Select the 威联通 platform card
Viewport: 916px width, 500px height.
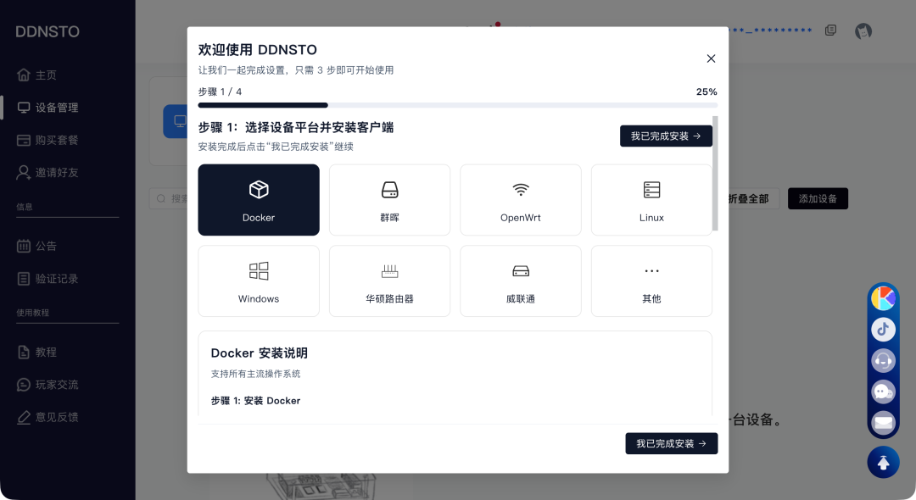click(521, 281)
